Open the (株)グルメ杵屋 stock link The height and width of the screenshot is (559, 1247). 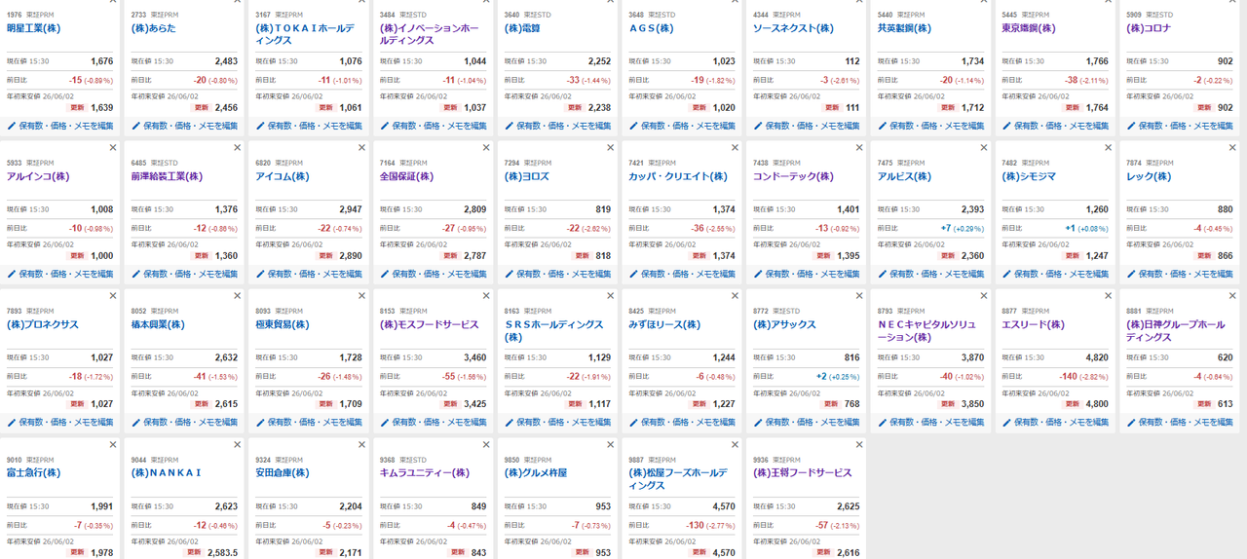click(536, 472)
